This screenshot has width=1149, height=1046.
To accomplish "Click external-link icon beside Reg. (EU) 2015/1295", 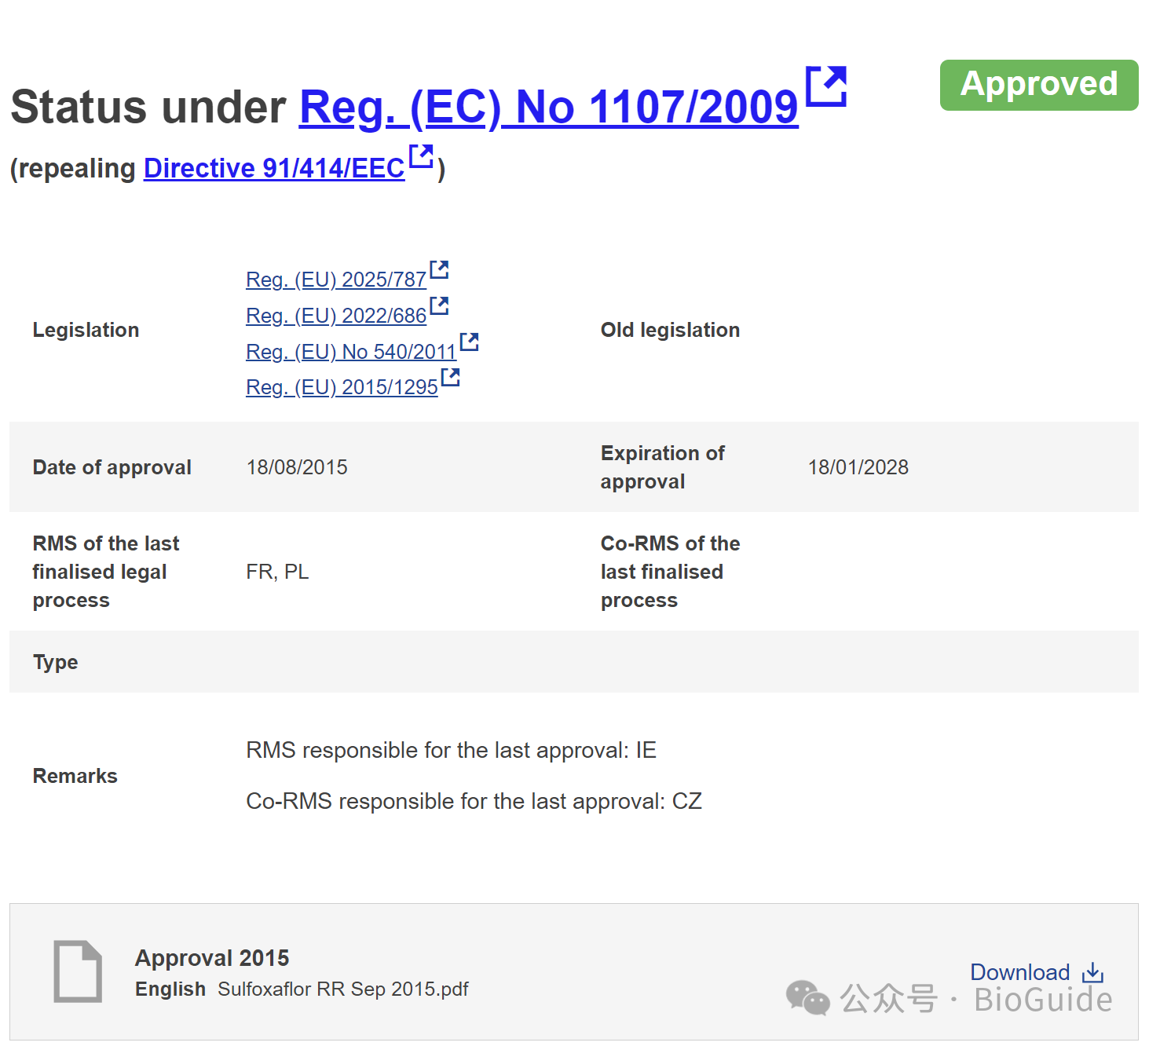I will 451,377.
